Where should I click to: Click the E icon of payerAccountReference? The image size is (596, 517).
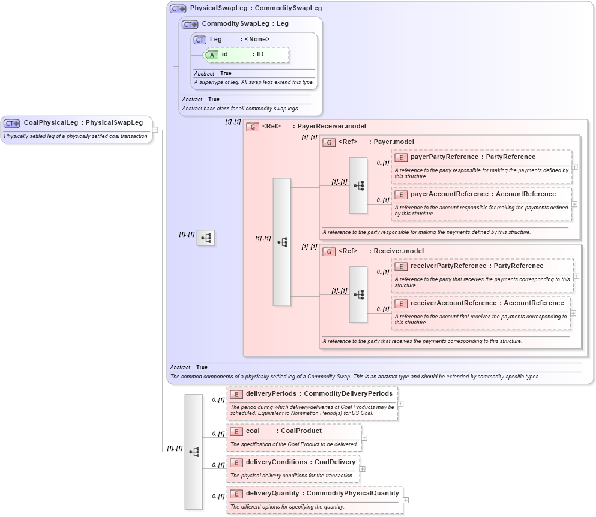(401, 195)
